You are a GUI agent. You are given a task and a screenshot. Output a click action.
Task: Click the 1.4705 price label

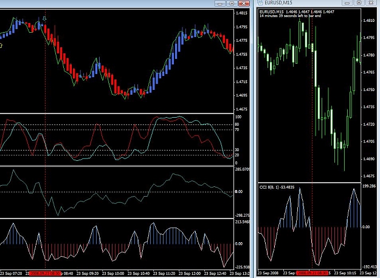coord(368,141)
